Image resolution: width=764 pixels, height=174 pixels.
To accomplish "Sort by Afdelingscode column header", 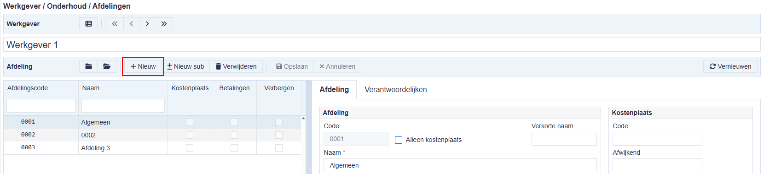I will tap(41, 88).
